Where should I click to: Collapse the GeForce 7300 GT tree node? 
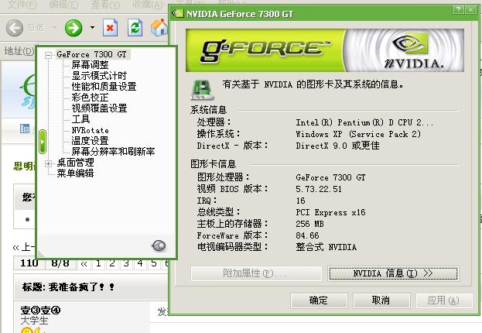point(48,56)
